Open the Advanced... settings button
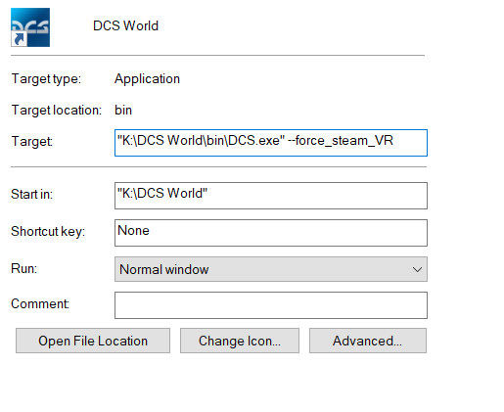This screenshot has width=504, height=412. (x=368, y=341)
